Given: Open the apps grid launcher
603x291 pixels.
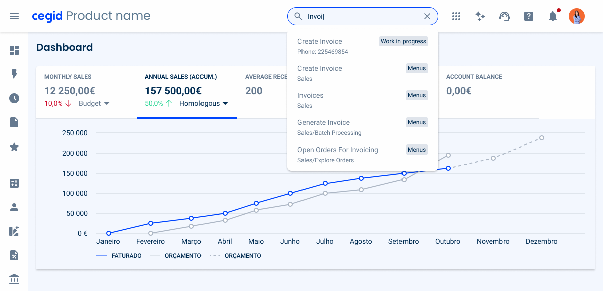Looking at the screenshot, I should point(456,16).
